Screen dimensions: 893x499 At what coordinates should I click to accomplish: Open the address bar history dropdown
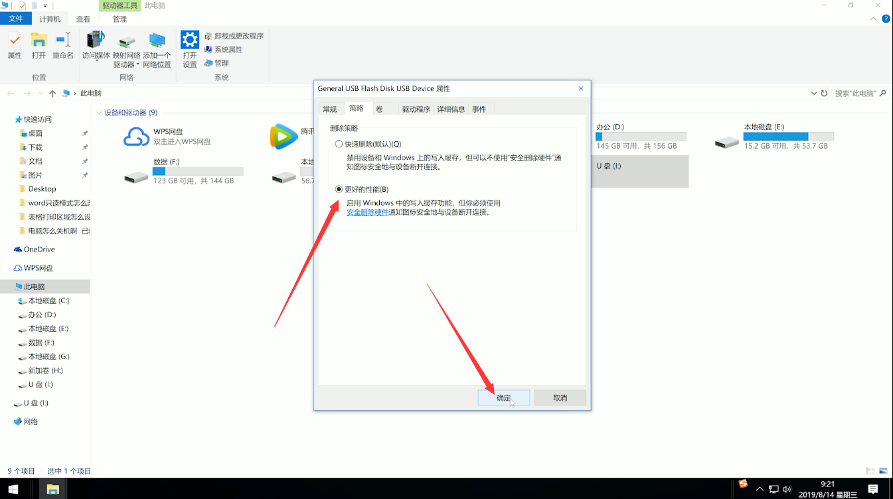(814, 94)
